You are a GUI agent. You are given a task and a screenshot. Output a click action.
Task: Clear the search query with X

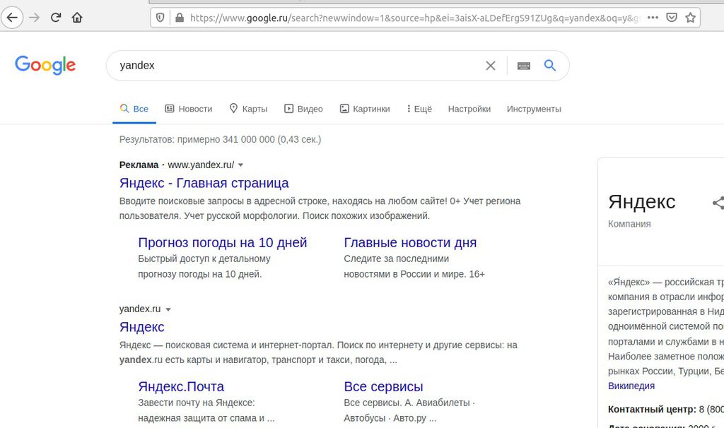(x=491, y=66)
